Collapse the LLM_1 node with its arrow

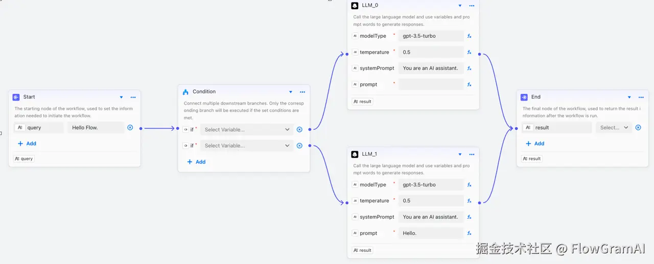(x=460, y=154)
